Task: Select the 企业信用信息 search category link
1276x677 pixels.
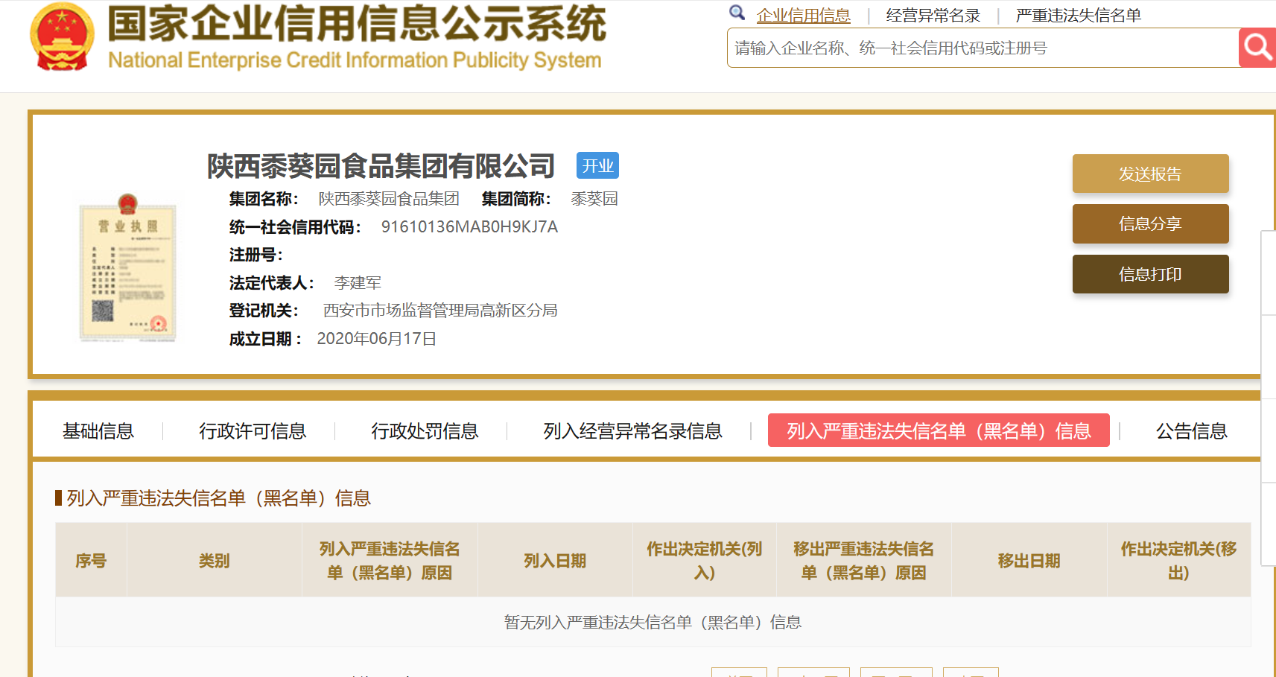Action: click(x=803, y=16)
